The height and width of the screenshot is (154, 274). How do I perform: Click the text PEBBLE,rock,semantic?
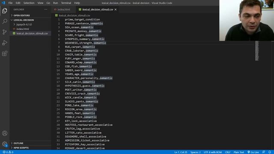click(x=81, y=117)
